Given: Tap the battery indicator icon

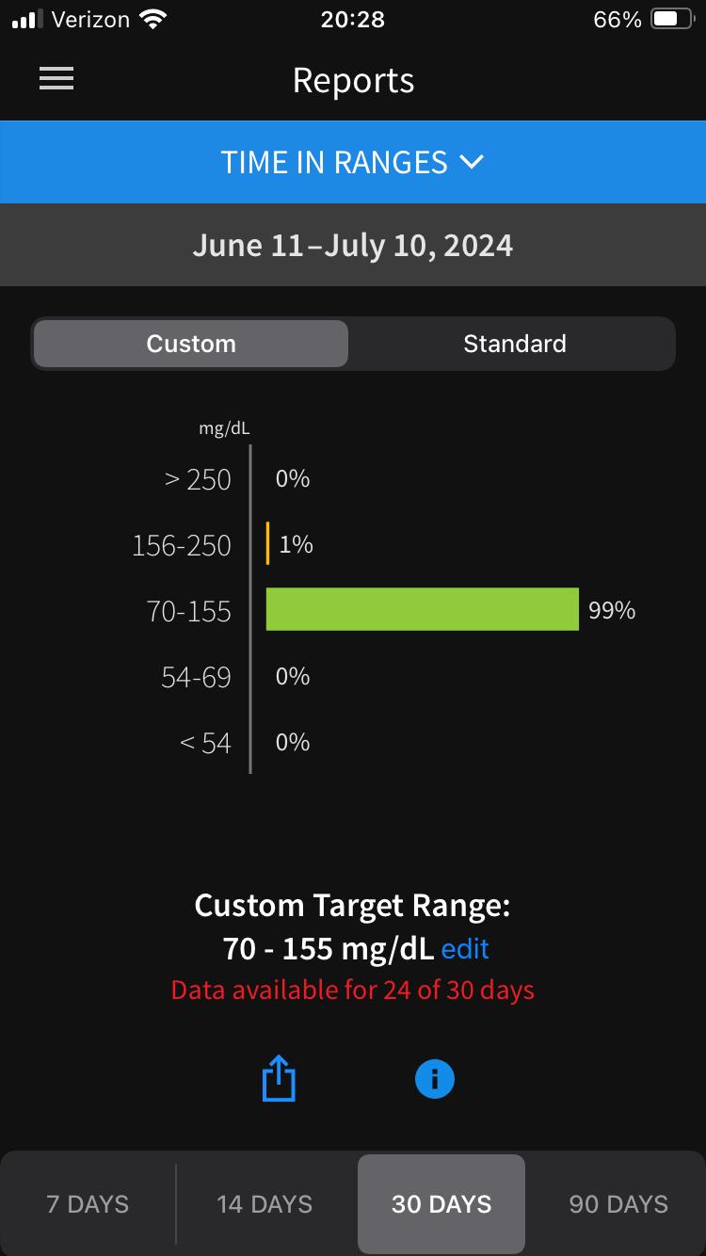Looking at the screenshot, I should [x=671, y=20].
